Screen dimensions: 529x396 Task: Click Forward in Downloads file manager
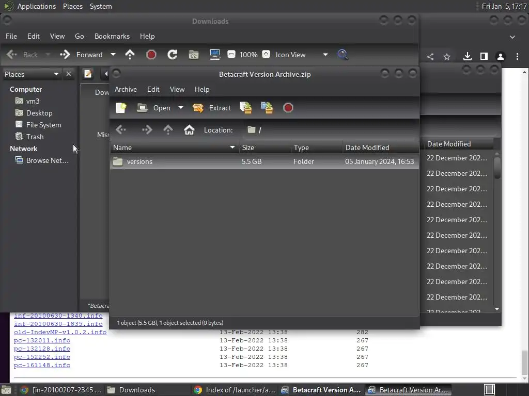82,55
